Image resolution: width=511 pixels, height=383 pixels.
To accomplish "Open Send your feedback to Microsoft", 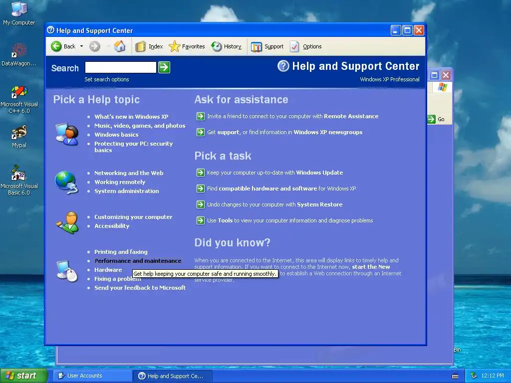I will pyautogui.click(x=140, y=288).
